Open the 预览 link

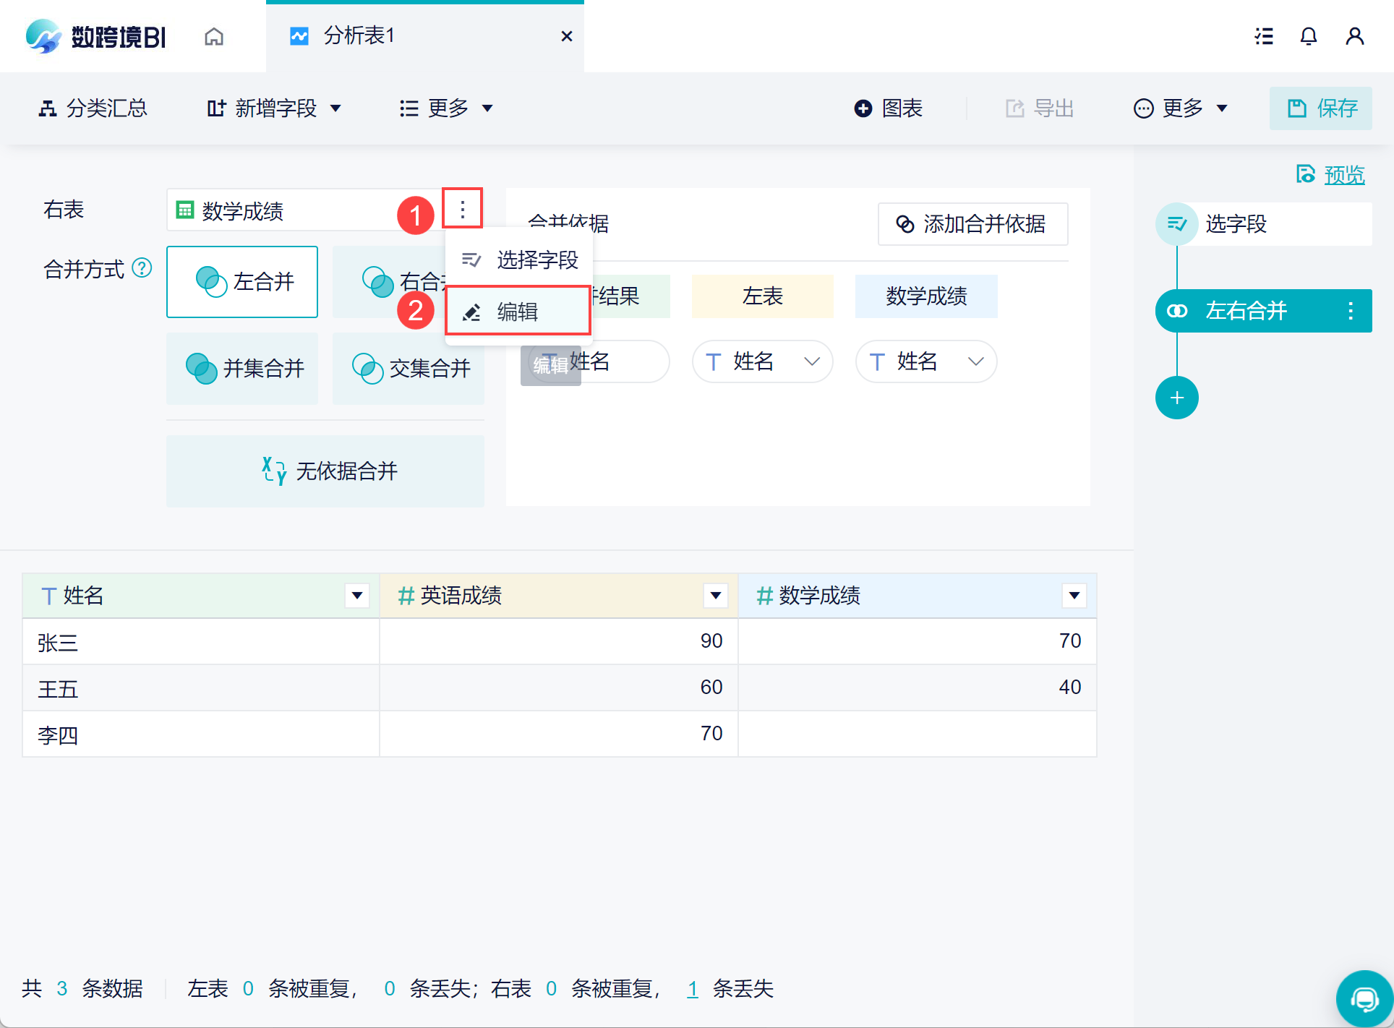coord(1343,174)
